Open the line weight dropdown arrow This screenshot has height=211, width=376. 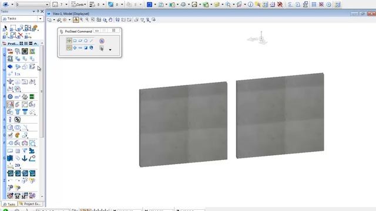[103, 5]
